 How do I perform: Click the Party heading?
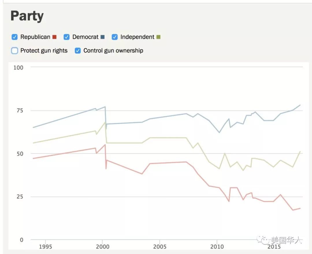(x=27, y=16)
